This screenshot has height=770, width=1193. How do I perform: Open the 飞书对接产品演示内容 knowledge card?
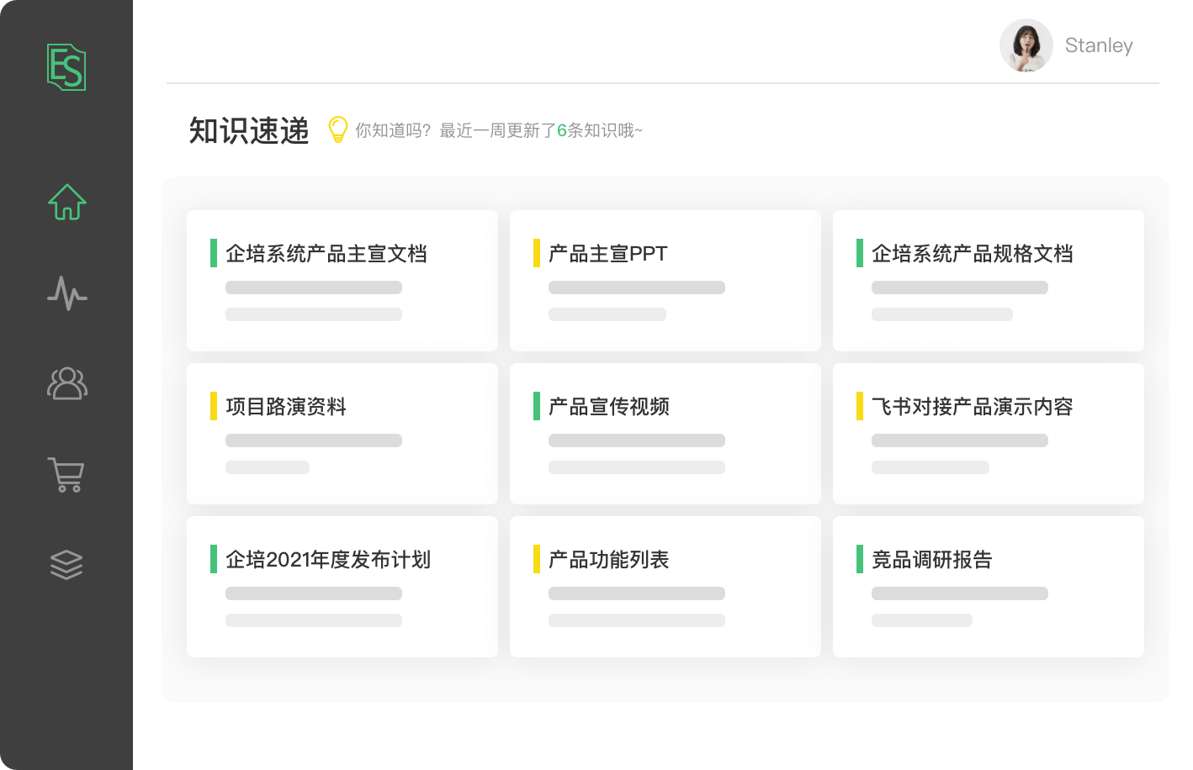coord(989,433)
